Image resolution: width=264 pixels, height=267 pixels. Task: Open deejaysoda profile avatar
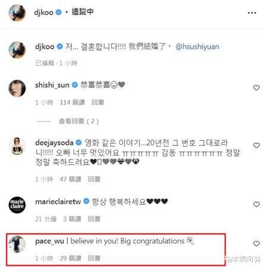pyautogui.click(x=17, y=146)
